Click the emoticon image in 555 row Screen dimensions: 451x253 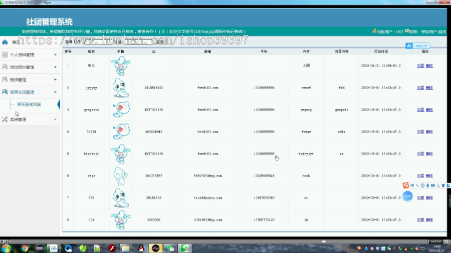click(120, 197)
